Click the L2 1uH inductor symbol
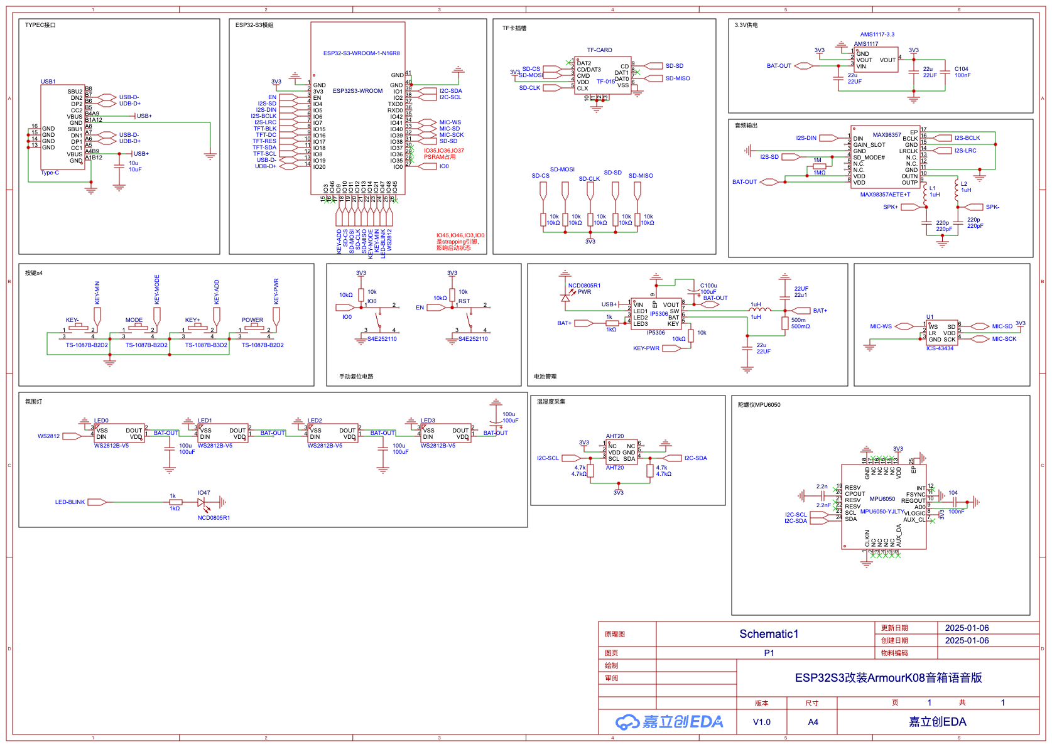 pyautogui.click(x=957, y=190)
